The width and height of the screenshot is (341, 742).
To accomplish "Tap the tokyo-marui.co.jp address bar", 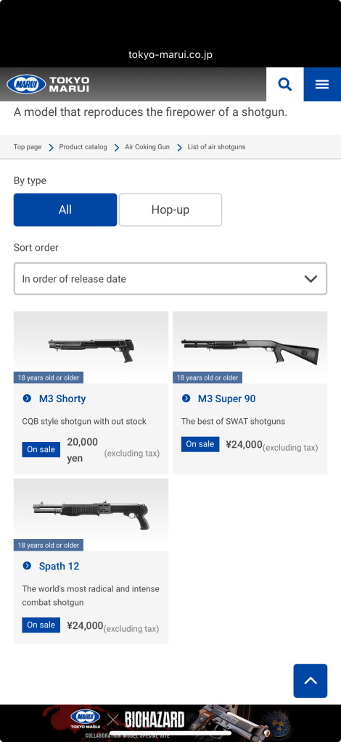I will coord(170,55).
